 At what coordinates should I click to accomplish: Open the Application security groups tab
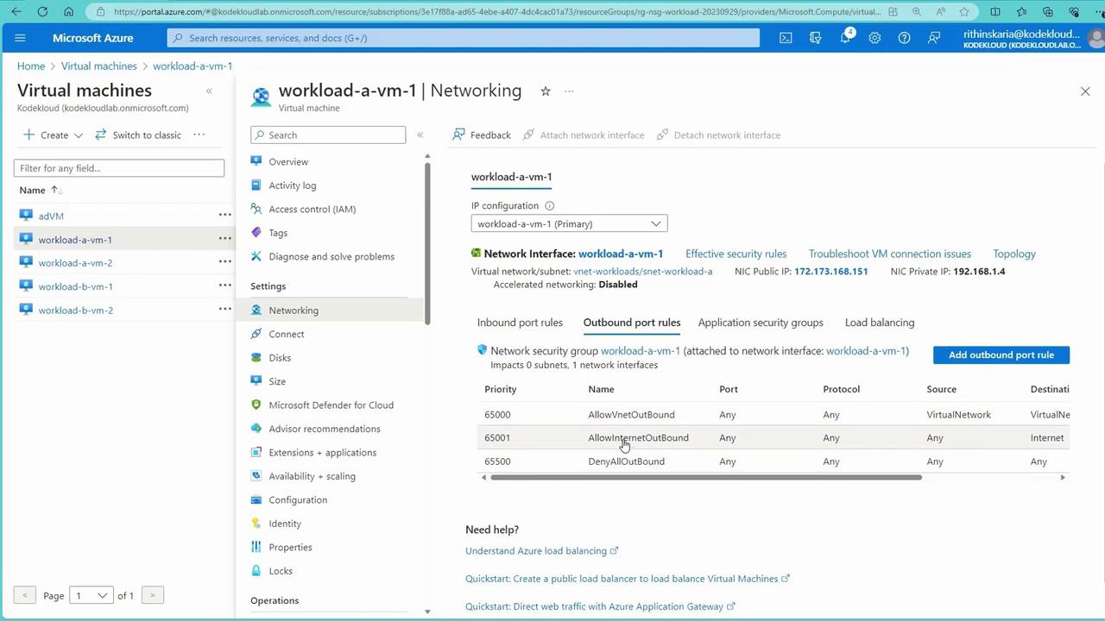point(761,323)
